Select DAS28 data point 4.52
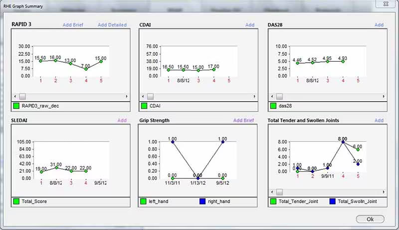Image resolution: width=399 pixels, height=230 pixels. (x=313, y=62)
